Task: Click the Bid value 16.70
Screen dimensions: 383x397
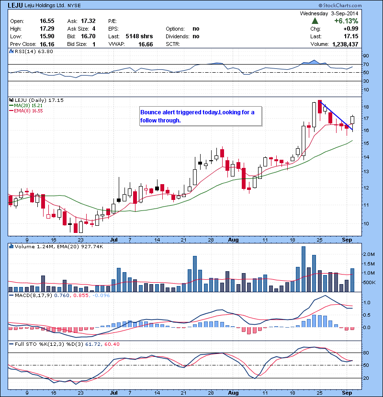Action: [88, 36]
